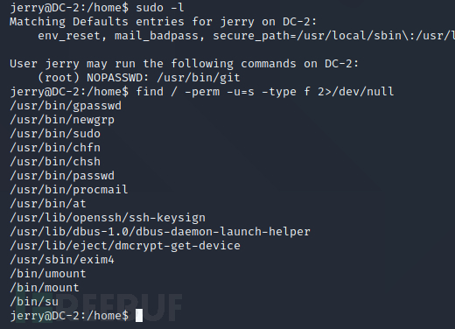Click the /usr/bin/sudo output line

click(x=55, y=134)
